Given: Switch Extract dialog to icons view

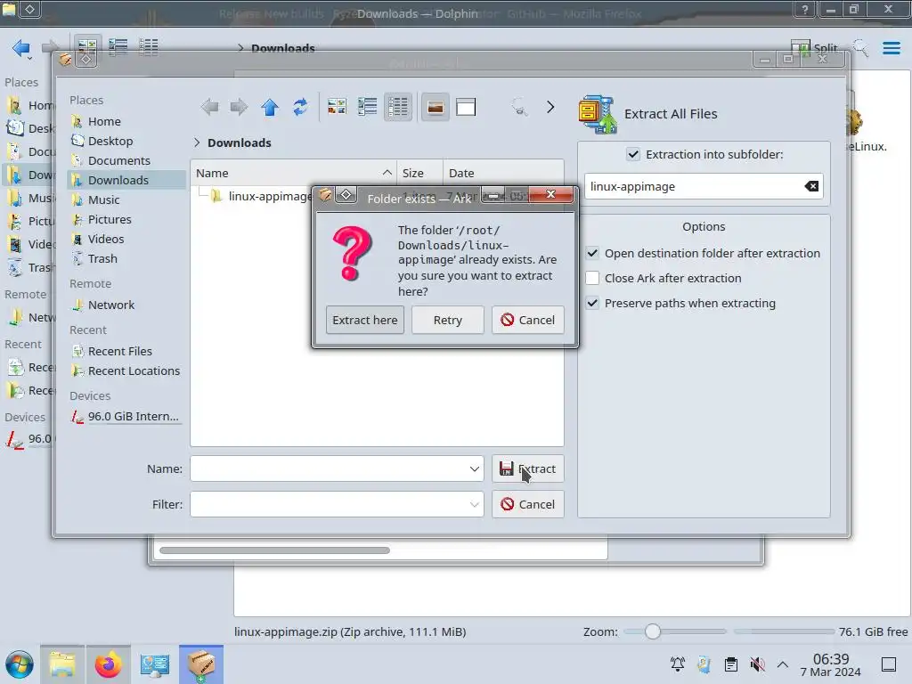Looking at the screenshot, I should tap(337, 107).
